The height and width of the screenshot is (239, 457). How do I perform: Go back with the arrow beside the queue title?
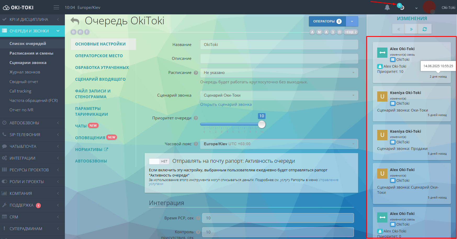(75, 21)
